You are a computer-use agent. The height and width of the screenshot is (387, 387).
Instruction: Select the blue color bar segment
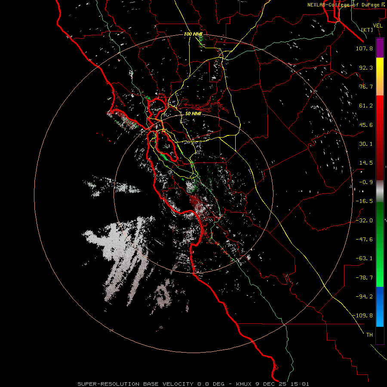[x=380, y=307]
